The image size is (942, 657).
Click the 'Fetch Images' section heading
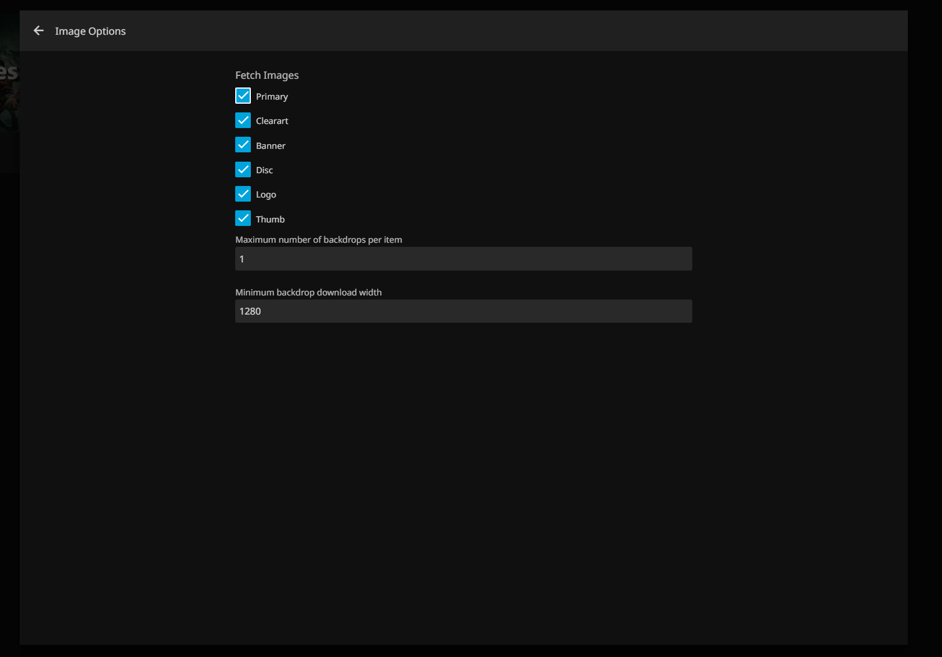pyautogui.click(x=266, y=75)
